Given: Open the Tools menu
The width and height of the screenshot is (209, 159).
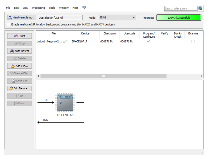Looking at the screenshot, I should pyautogui.click(x=52, y=8).
